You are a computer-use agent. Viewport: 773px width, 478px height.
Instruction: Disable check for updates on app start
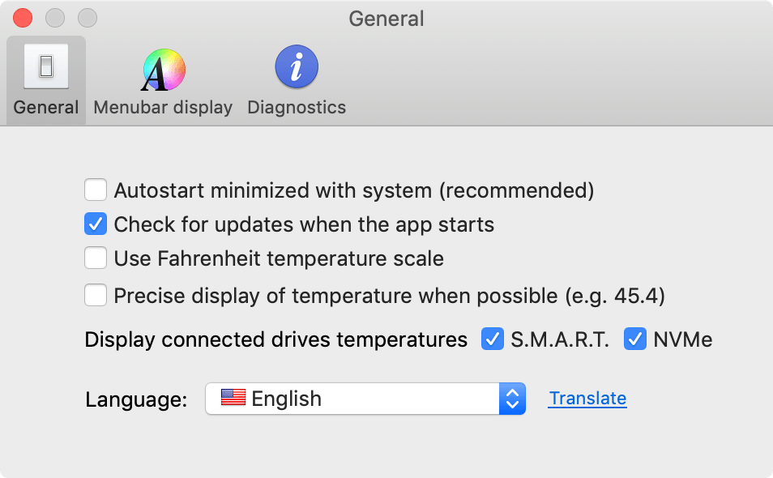96,224
